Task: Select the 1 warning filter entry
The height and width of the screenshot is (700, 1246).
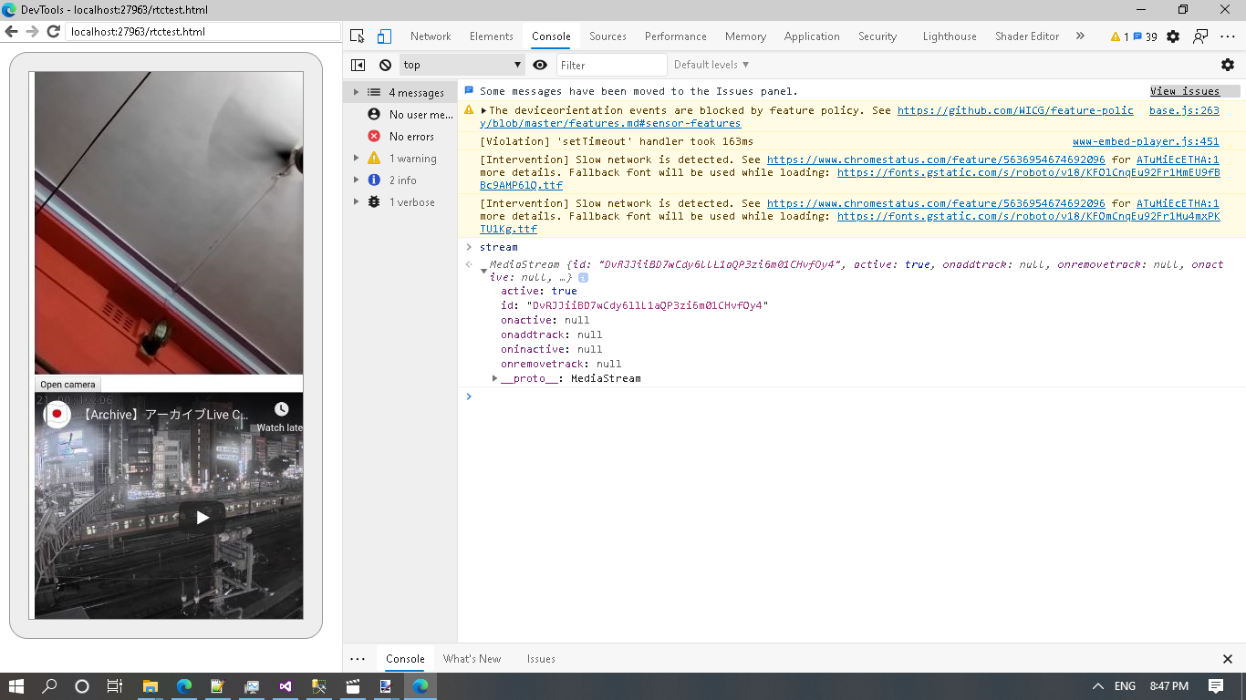Action: [409, 158]
